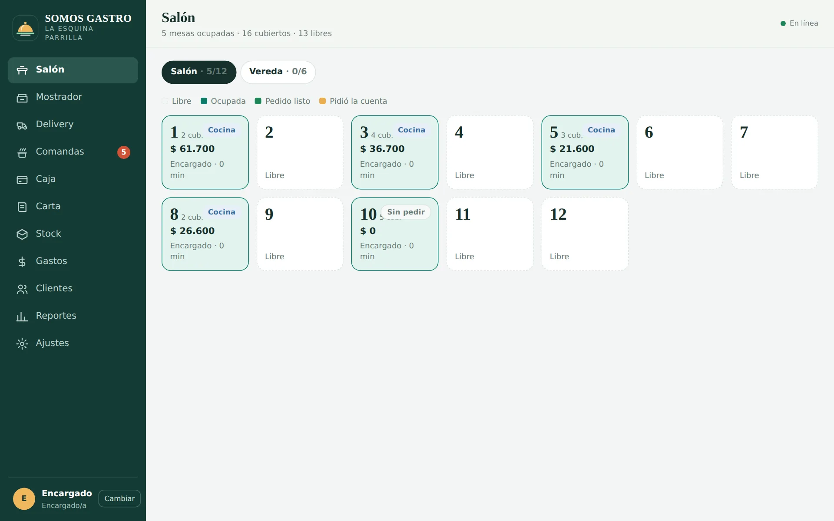The width and height of the screenshot is (834, 521).
Task: Select free table 7
Action: coord(774,152)
